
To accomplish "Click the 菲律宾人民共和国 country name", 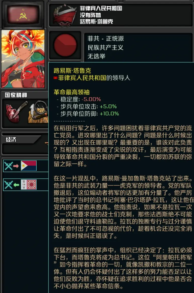I will (101, 8).
